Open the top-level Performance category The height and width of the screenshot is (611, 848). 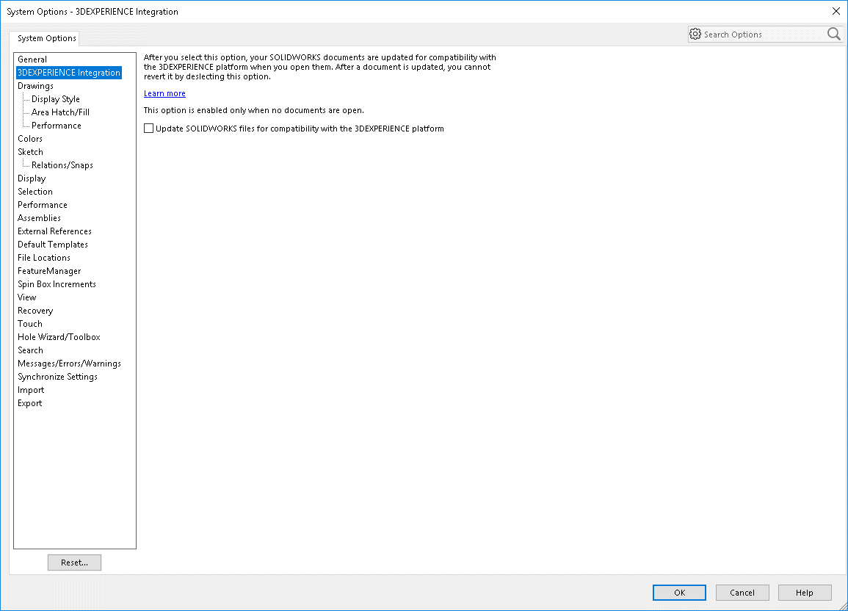(x=42, y=205)
